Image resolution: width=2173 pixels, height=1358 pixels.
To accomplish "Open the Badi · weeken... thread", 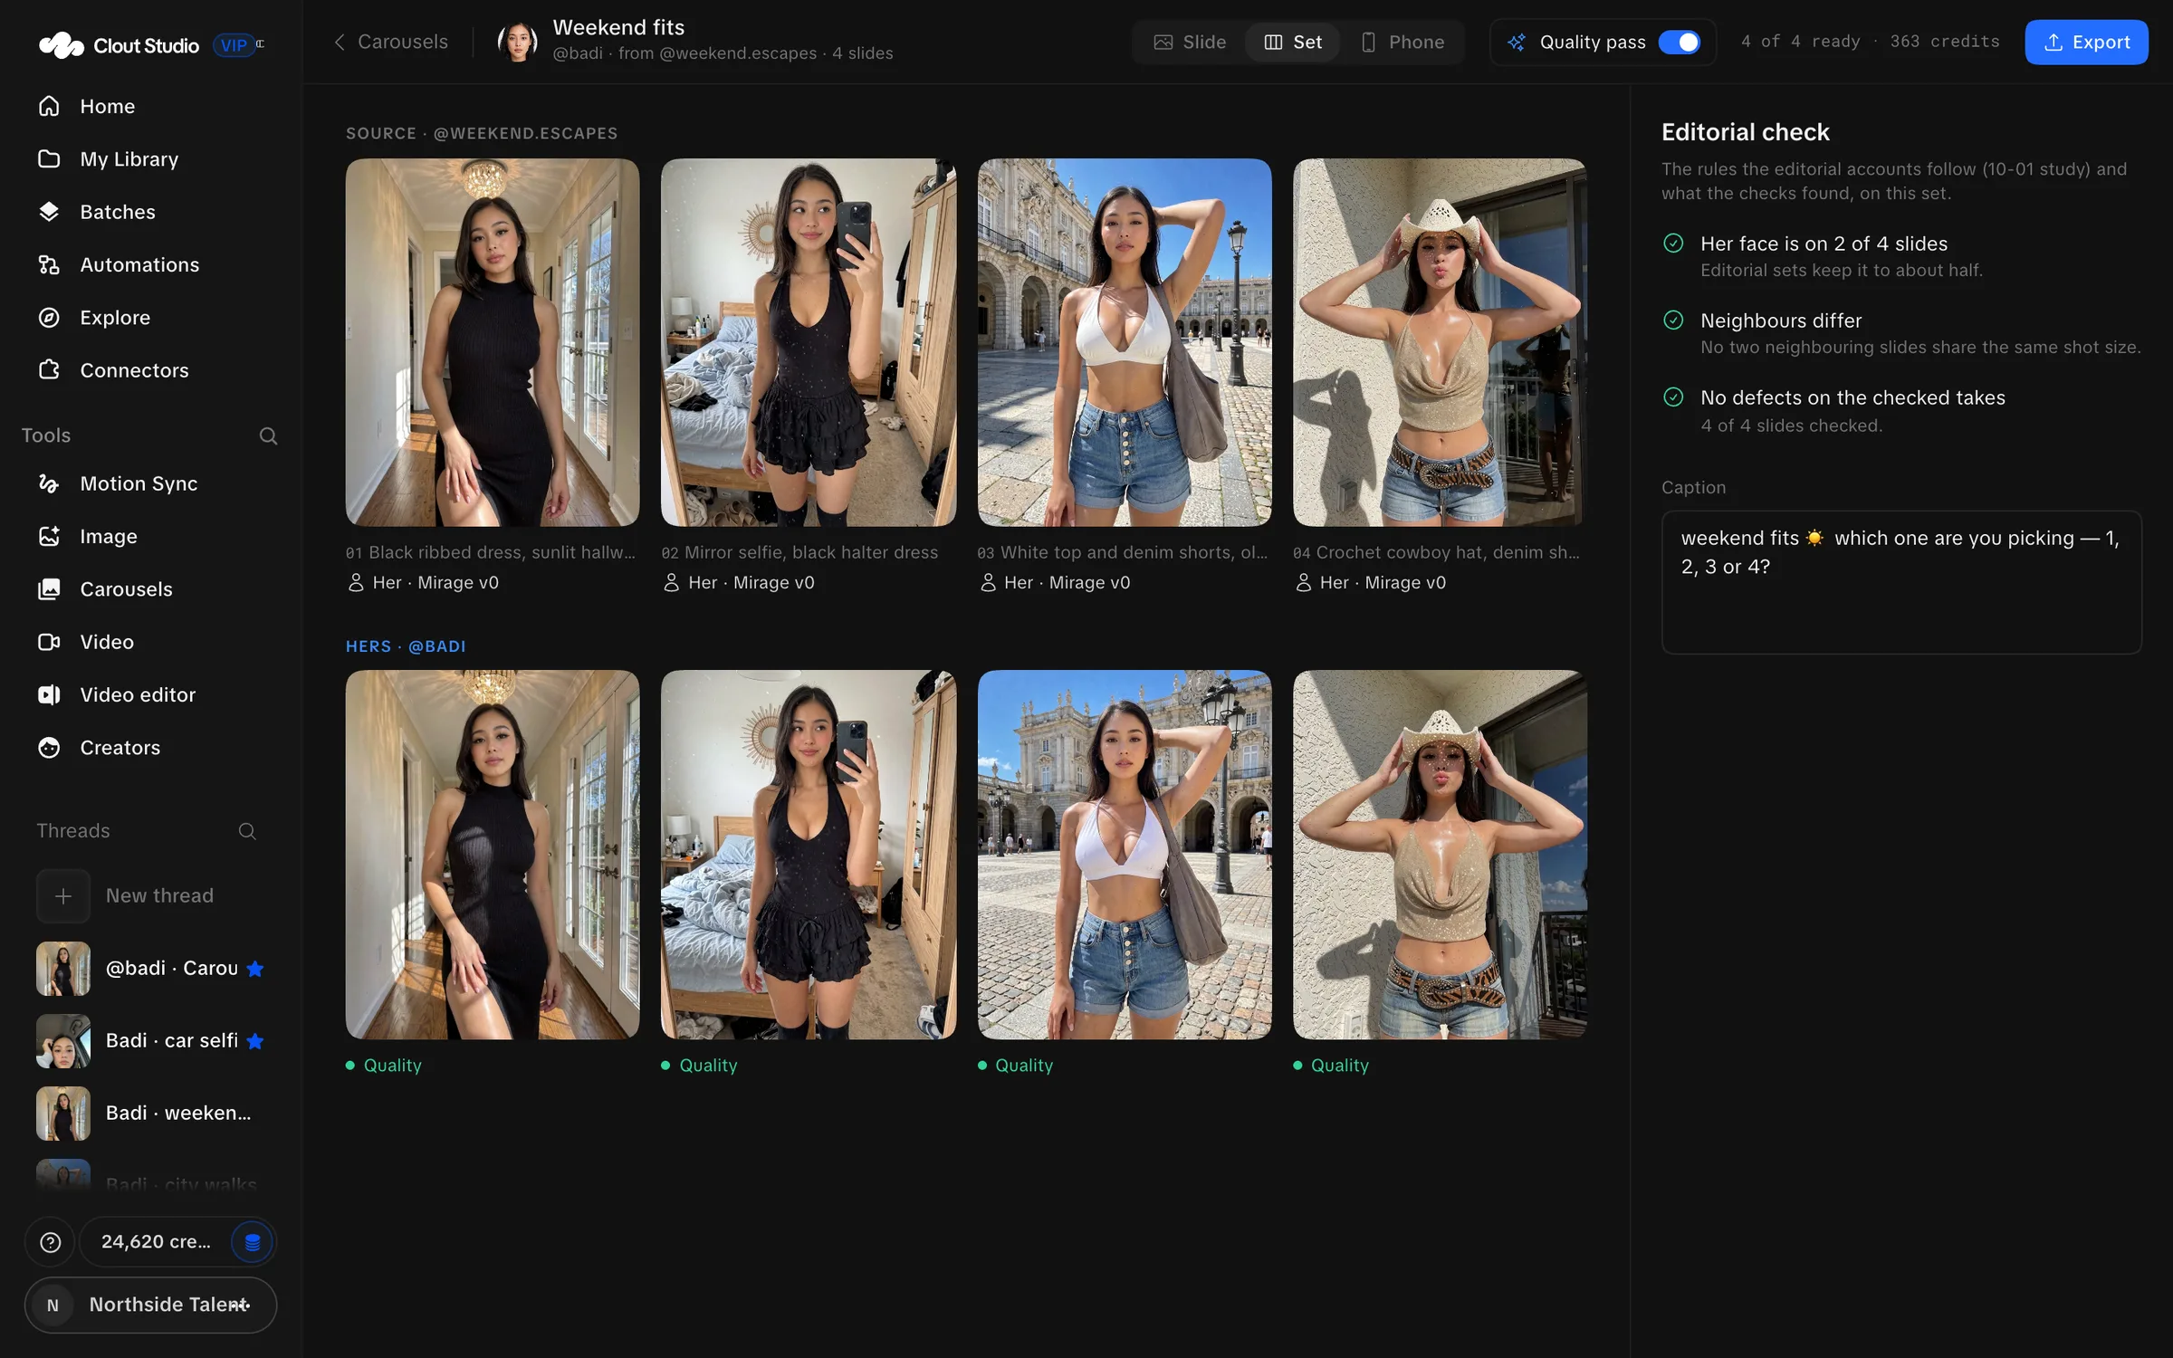I will pos(150,1114).
